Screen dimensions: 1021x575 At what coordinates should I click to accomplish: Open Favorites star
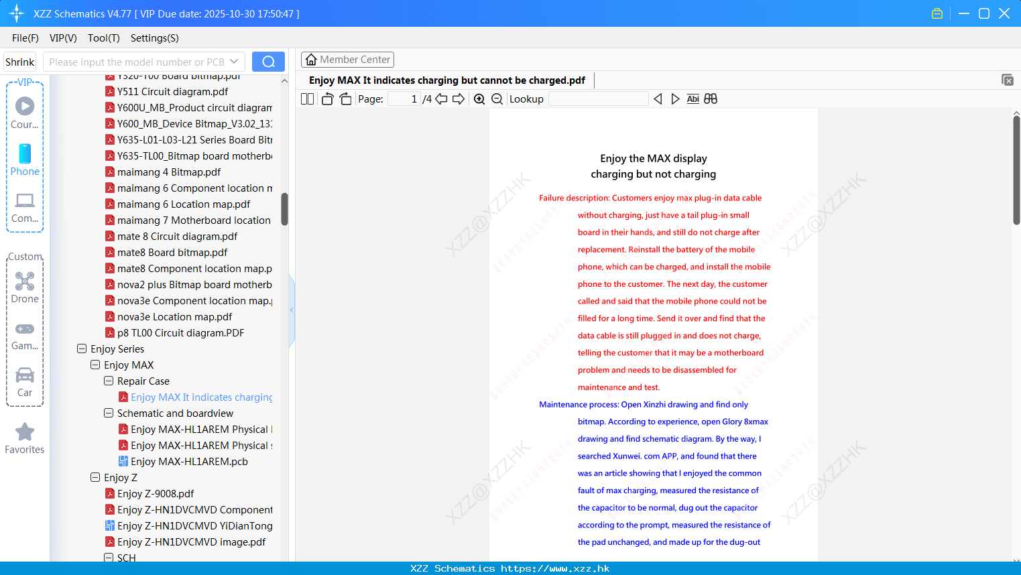pyautogui.click(x=25, y=438)
